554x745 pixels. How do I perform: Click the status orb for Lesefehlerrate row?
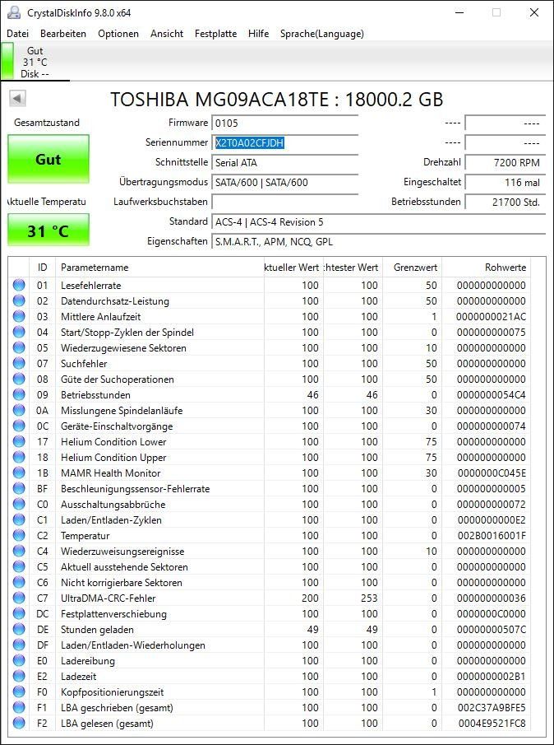pos(19,285)
